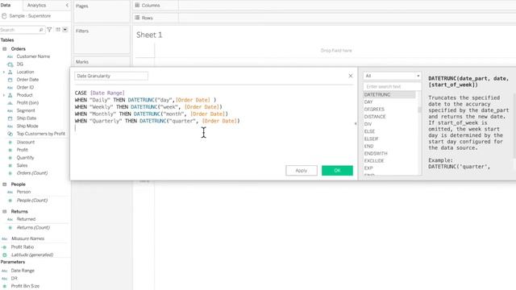The image size is (516, 290).
Task: Click the Location hierarchy icon
Action: pyautogui.click(x=10, y=72)
